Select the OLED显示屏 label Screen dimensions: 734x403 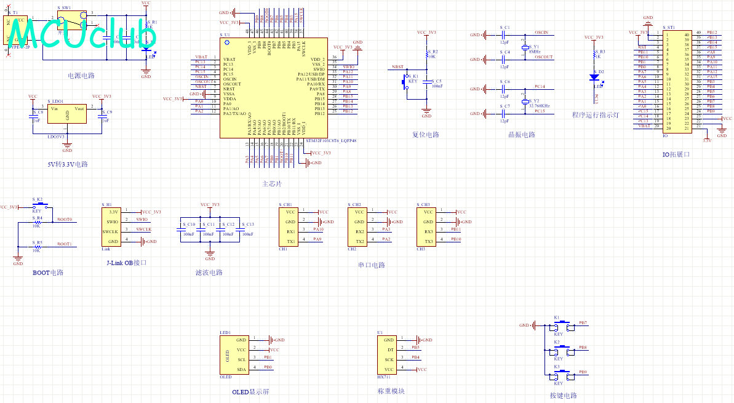pyautogui.click(x=250, y=393)
